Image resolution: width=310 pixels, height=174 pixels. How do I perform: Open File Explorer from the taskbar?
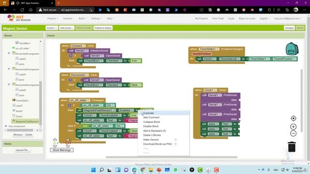pyautogui.click(x=151, y=170)
